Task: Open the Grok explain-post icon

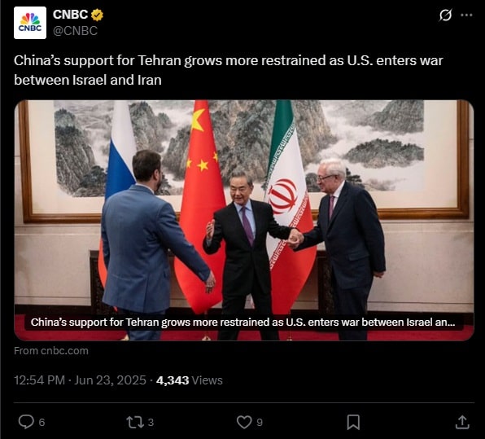Action: [445, 15]
